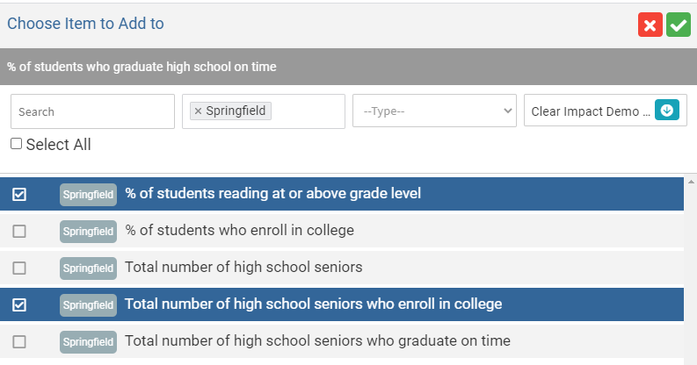Viewport: 697px width, 365px height.
Task: Click inside the Springfield tag filter field
Action: [x=308, y=111]
